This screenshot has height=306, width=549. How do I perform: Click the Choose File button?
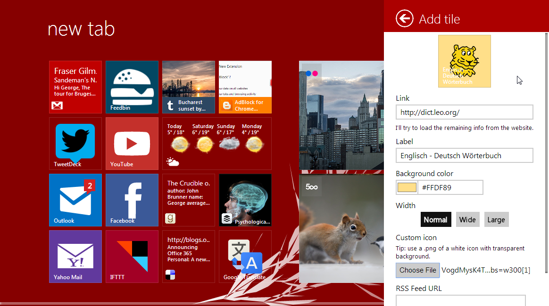418,270
